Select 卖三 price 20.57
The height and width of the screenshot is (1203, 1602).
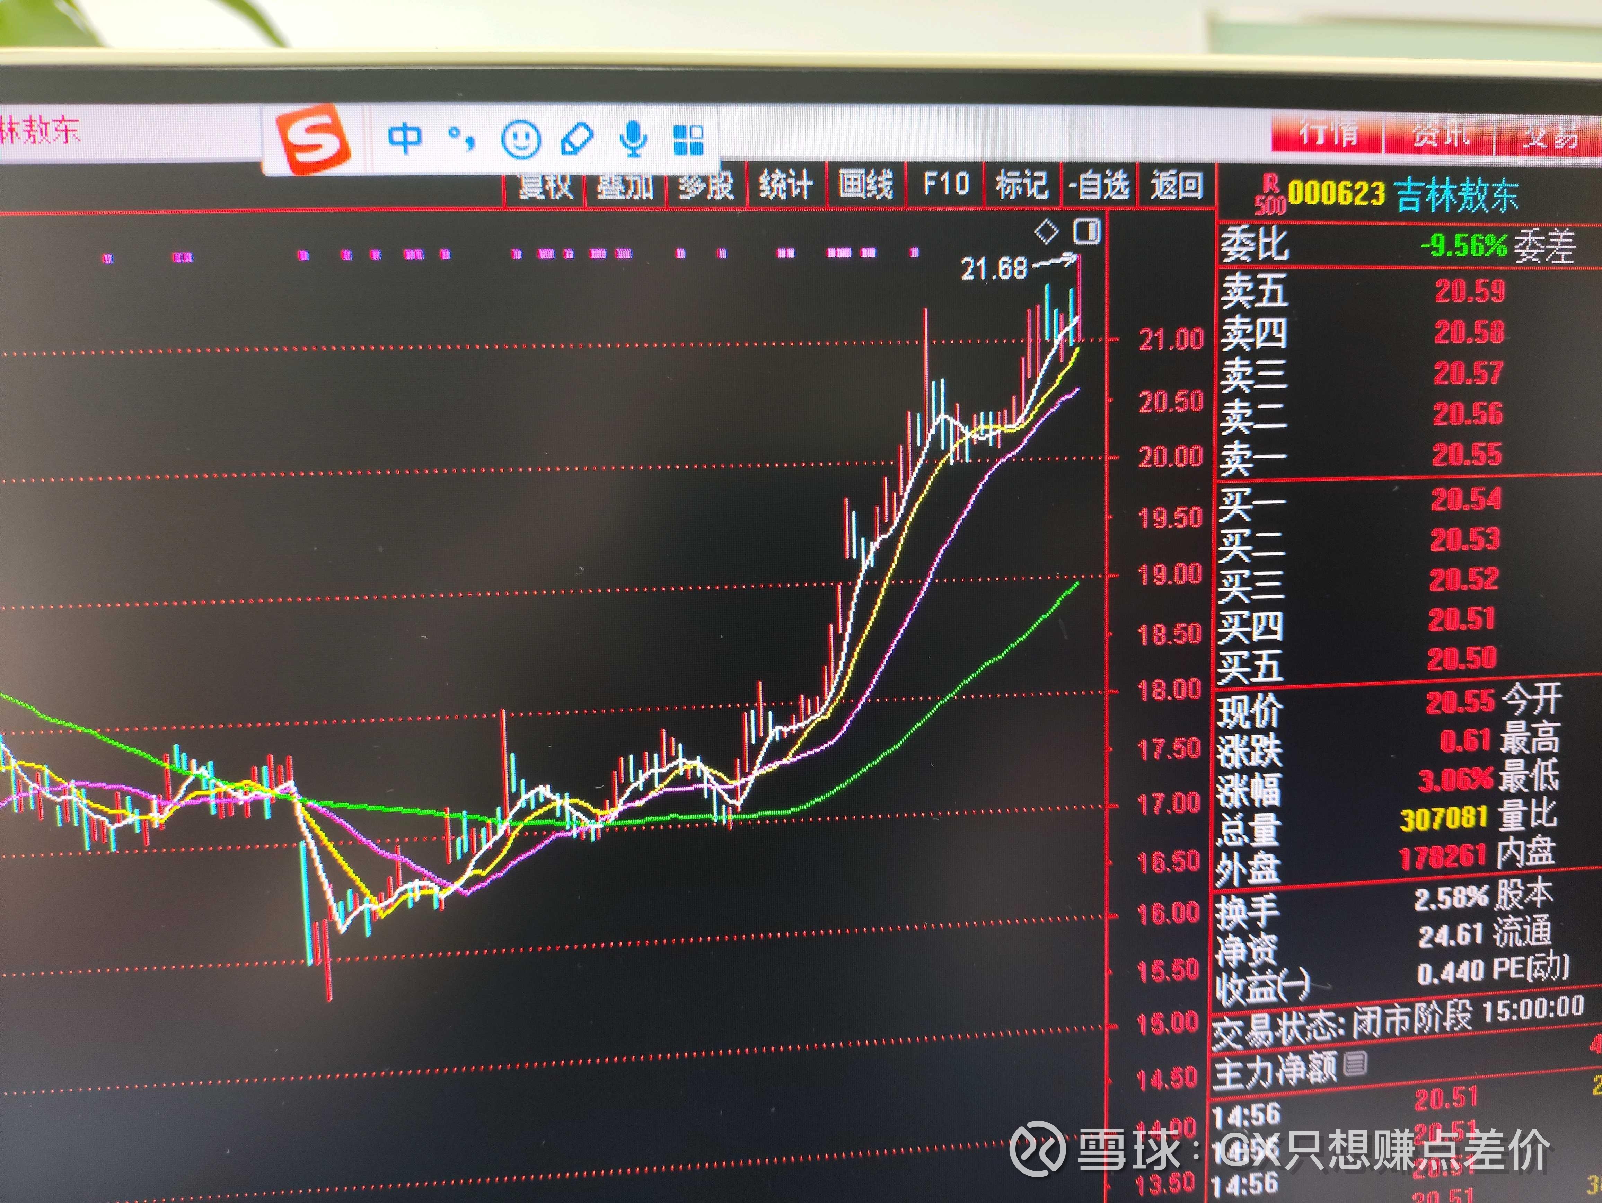click(x=1469, y=374)
